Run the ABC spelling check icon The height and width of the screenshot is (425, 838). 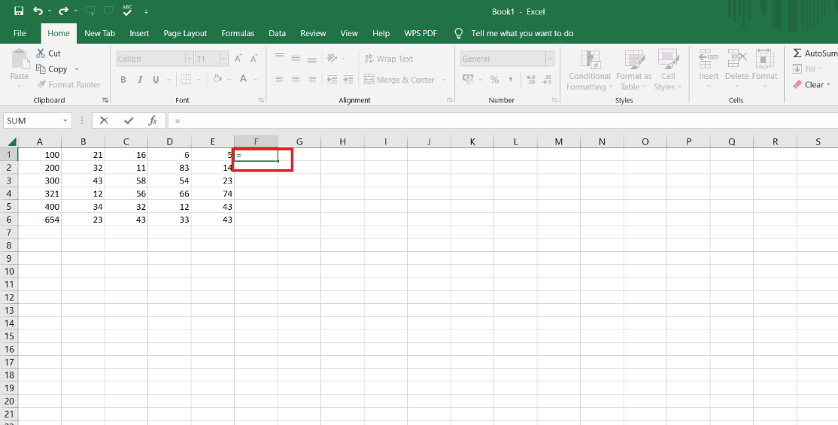tap(127, 11)
